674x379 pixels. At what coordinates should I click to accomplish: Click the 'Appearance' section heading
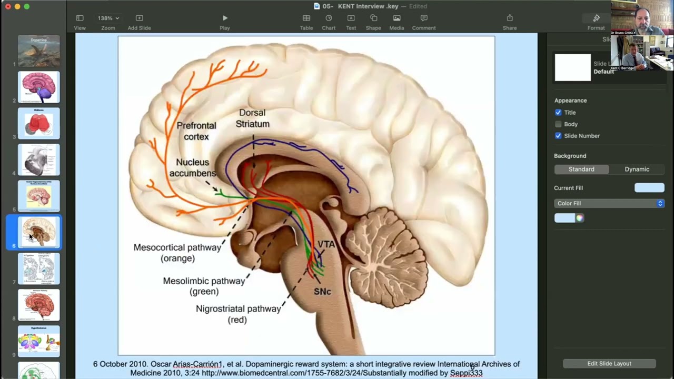[570, 100]
